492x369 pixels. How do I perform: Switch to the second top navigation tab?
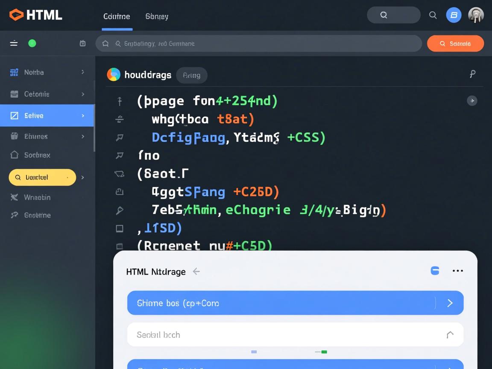157,16
